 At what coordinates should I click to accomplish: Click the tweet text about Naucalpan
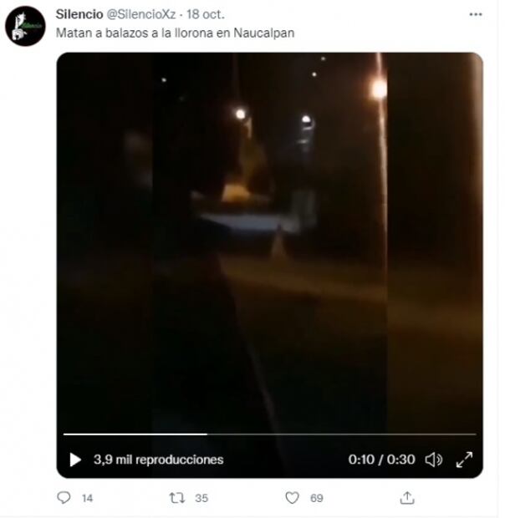(176, 33)
